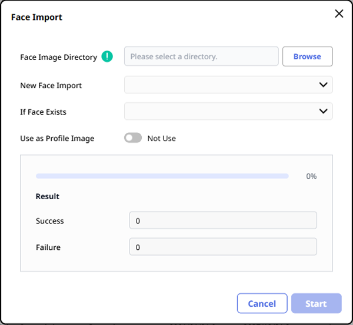Open the New Face Import combo box
The width and height of the screenshot is (353, 325).
[228, 85]
